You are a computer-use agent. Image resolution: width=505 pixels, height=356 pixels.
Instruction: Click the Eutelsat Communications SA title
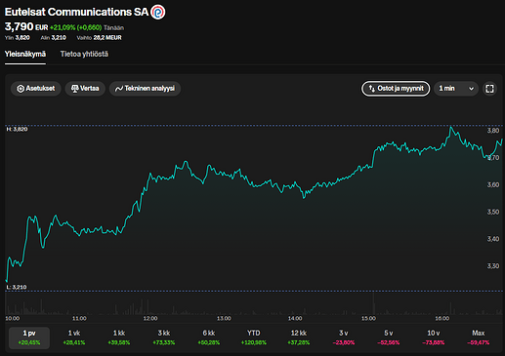[76, 12]
